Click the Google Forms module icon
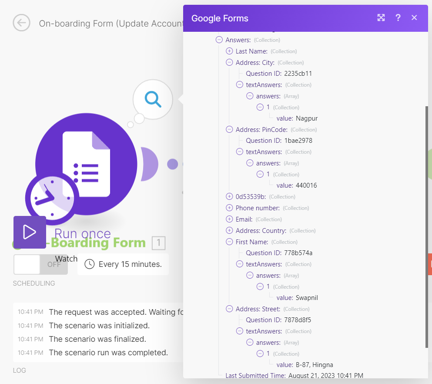Viewport: 432px width, 384px height. point(86,164)
